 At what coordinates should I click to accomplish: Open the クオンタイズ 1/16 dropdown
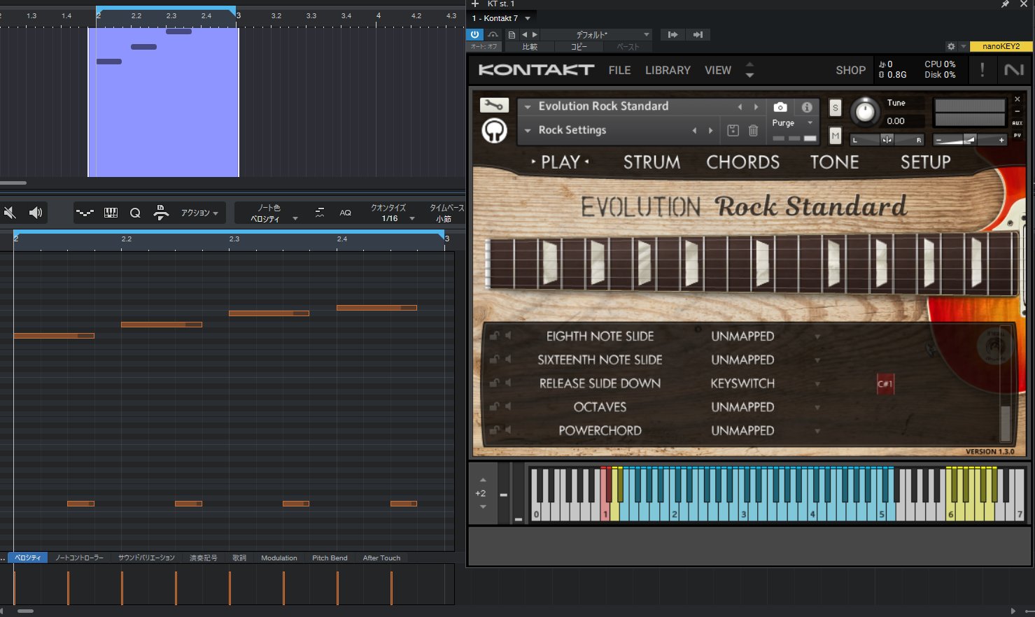pyautogui.click(x=393, y=213)
